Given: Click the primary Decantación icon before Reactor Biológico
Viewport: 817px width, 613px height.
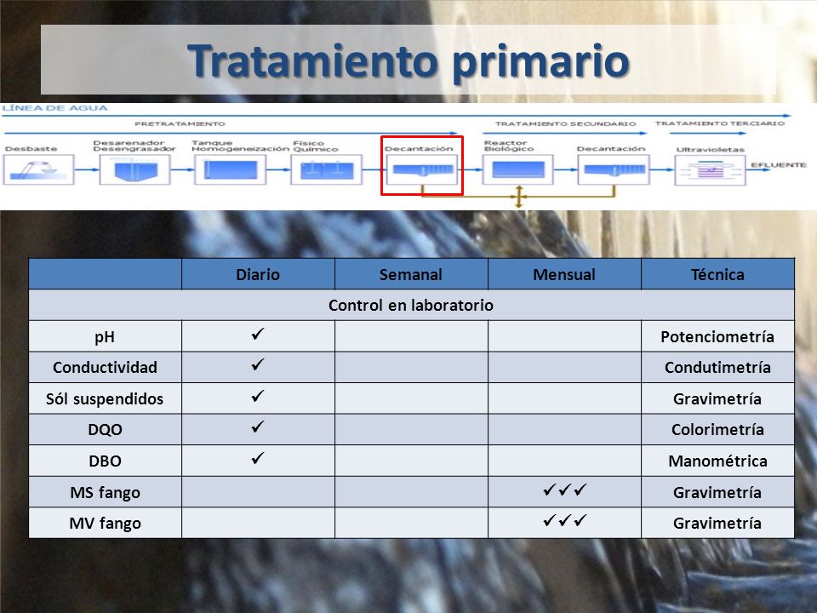Looking at the screenshot, I should click(422, 170).
